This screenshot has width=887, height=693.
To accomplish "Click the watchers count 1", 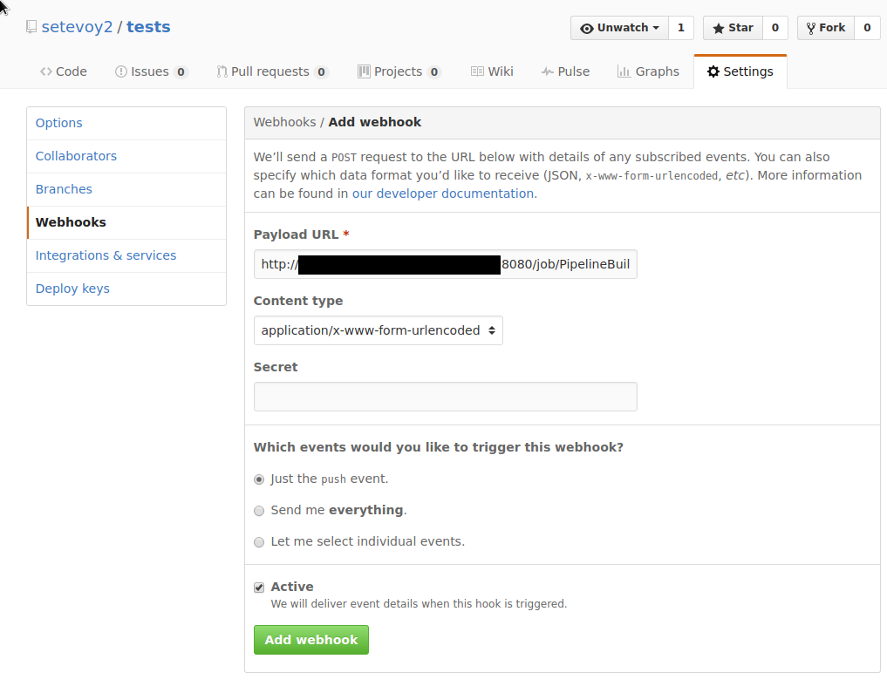I will tap(681, 28).
